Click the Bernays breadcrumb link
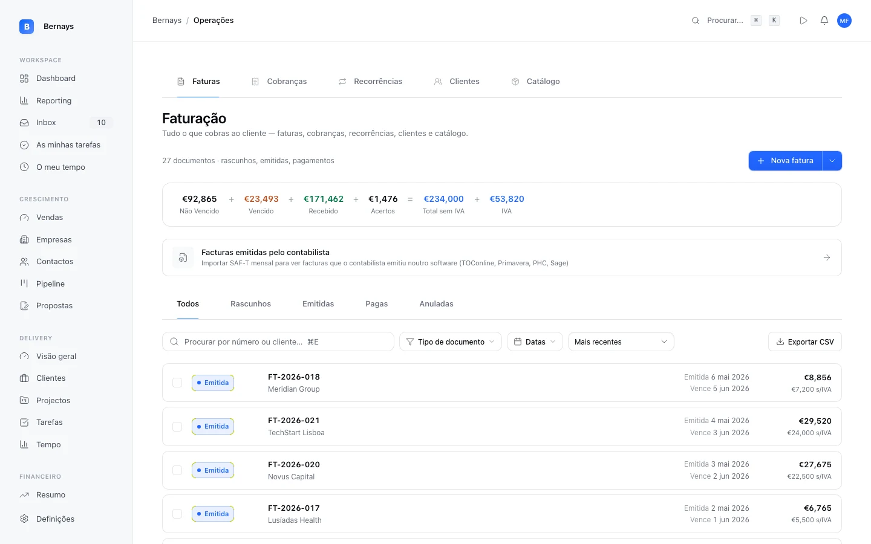Screen dimensions: 871x544 (167, 21)
